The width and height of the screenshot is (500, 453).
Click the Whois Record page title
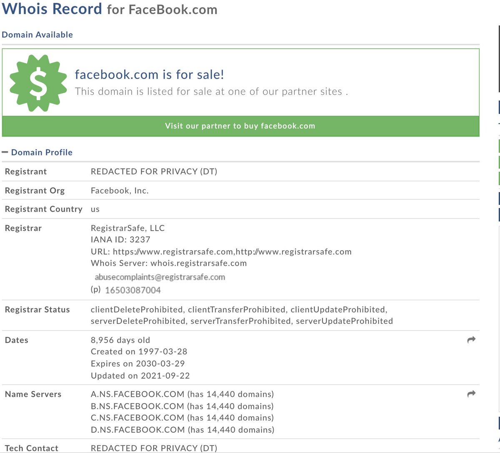coord(110,9)
